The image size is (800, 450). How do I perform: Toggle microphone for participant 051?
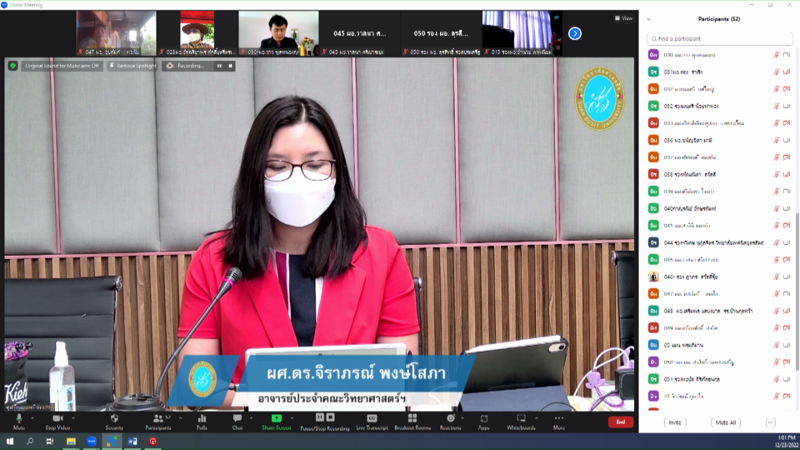point(777,379)
